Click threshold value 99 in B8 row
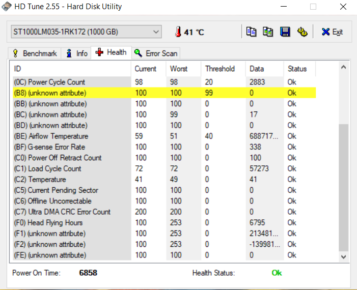This screenshot has height=290, width=357. (209, 93)
